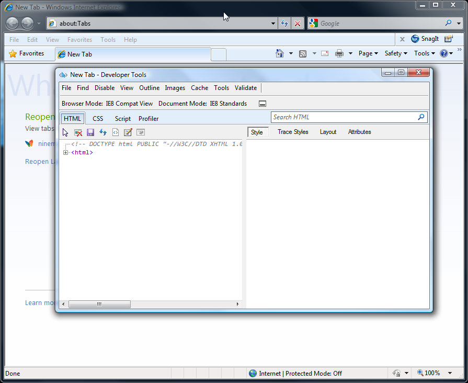Click the Help question mark icon
This screenshot has width=468, height=383.
(x=444, y=53)
